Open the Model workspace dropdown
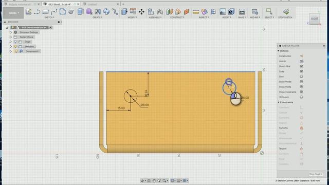Screen dimensions: 329x185 13,13
